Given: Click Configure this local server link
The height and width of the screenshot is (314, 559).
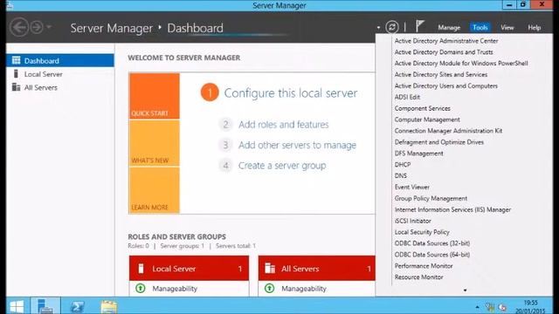Looking at the screenshot, I should point(291,93).
